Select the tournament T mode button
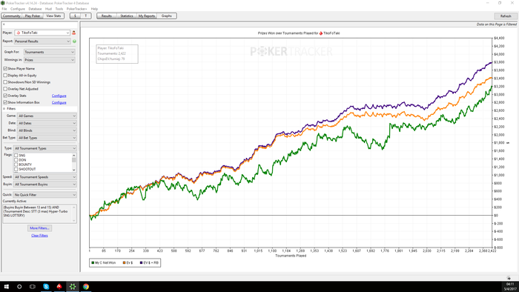519x292 pixels. [x=86, y=16]
